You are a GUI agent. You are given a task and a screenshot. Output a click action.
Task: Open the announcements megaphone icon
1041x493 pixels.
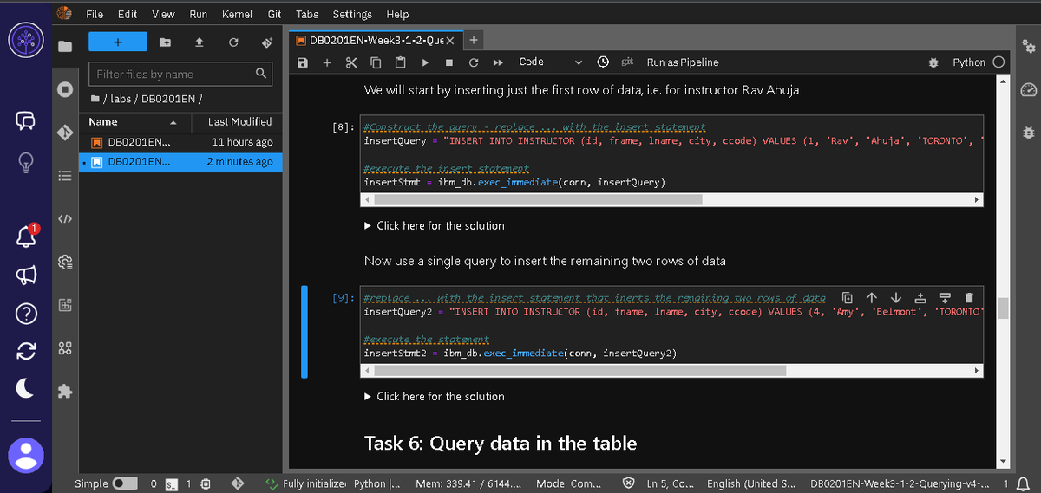26,276
